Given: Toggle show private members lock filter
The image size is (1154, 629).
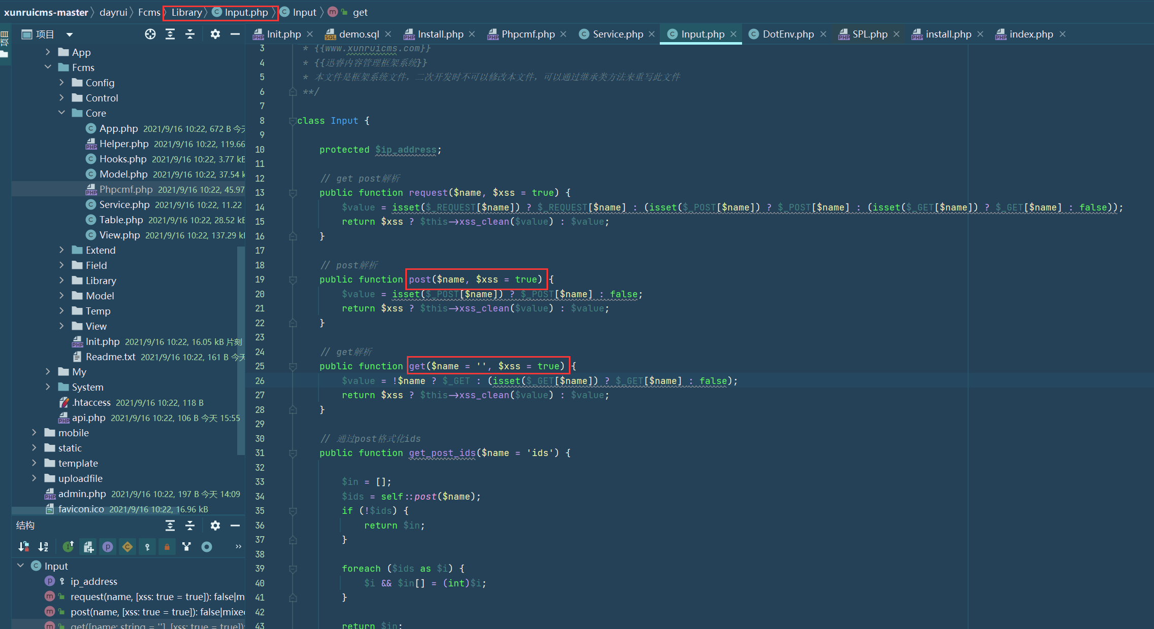Looking at the screenshot, I should click(x=167, y=546).
